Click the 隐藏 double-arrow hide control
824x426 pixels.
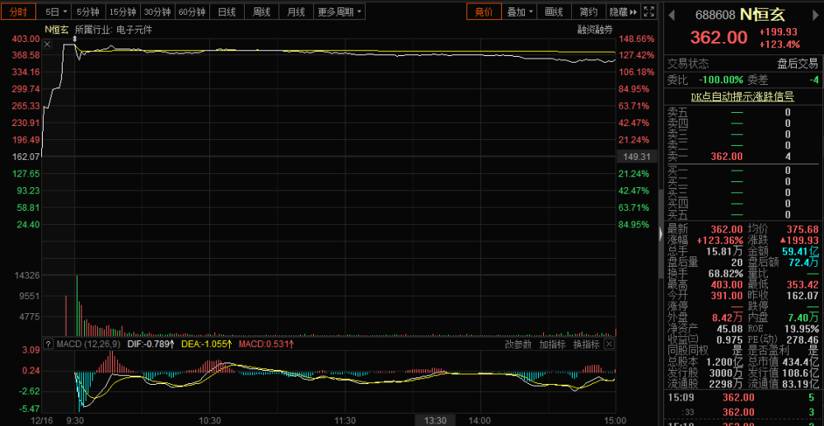624,12
